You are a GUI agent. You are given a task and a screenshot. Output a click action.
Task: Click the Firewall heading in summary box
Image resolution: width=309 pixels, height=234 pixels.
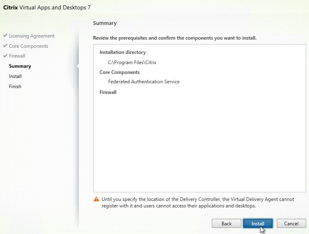pyautogui.click(x=108, y=92)
